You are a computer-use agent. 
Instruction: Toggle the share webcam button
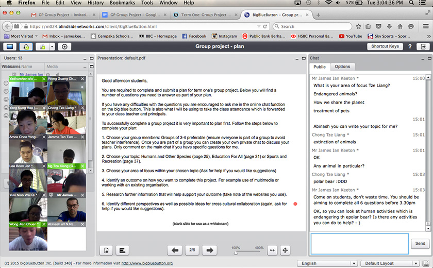(43, 47)
